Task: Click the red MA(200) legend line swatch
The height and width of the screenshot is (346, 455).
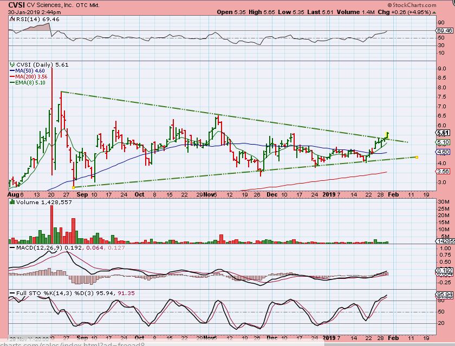Action: [x=12, y=77]
